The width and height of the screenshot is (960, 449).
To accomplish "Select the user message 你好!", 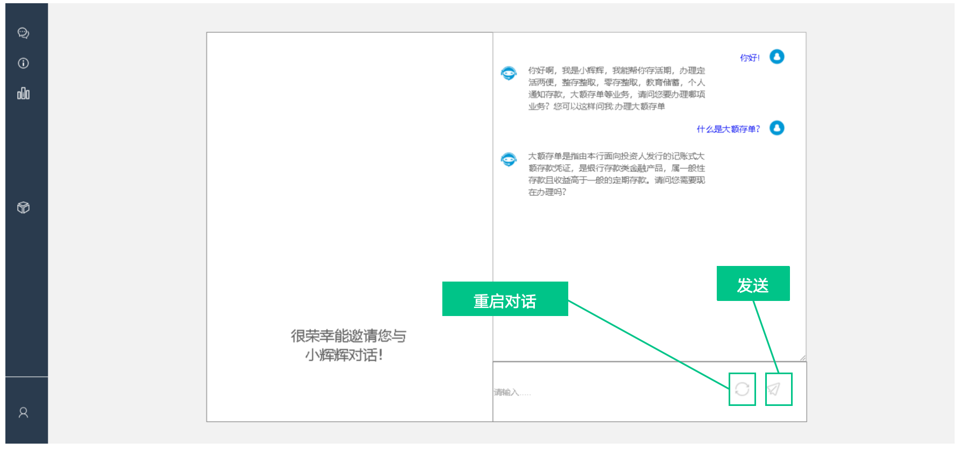I will tap(750, 58).
